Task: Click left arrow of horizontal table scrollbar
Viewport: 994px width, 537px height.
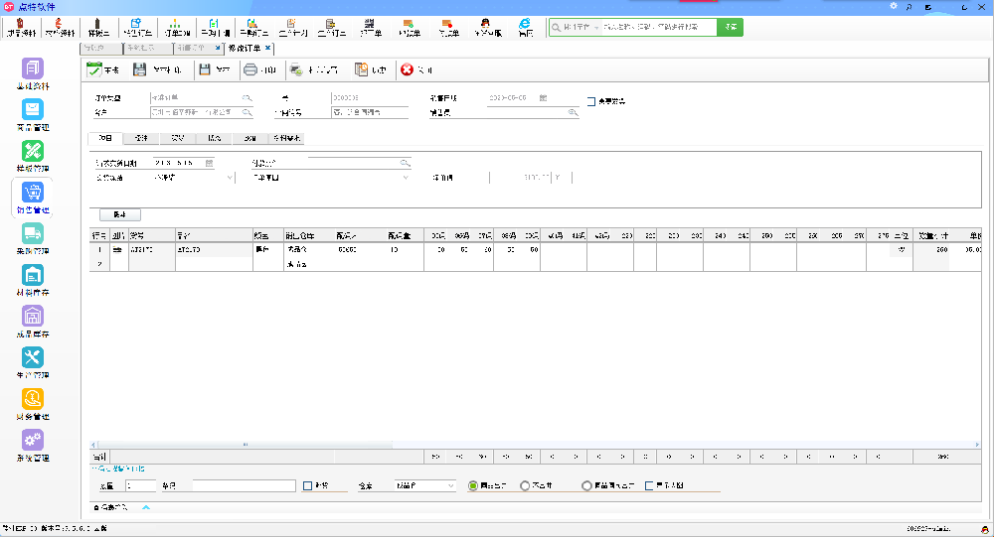Action: [93, 445]
